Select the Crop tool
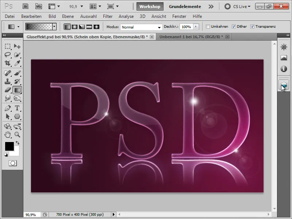This screenshot has width=292, height=219. pos(8,63)
